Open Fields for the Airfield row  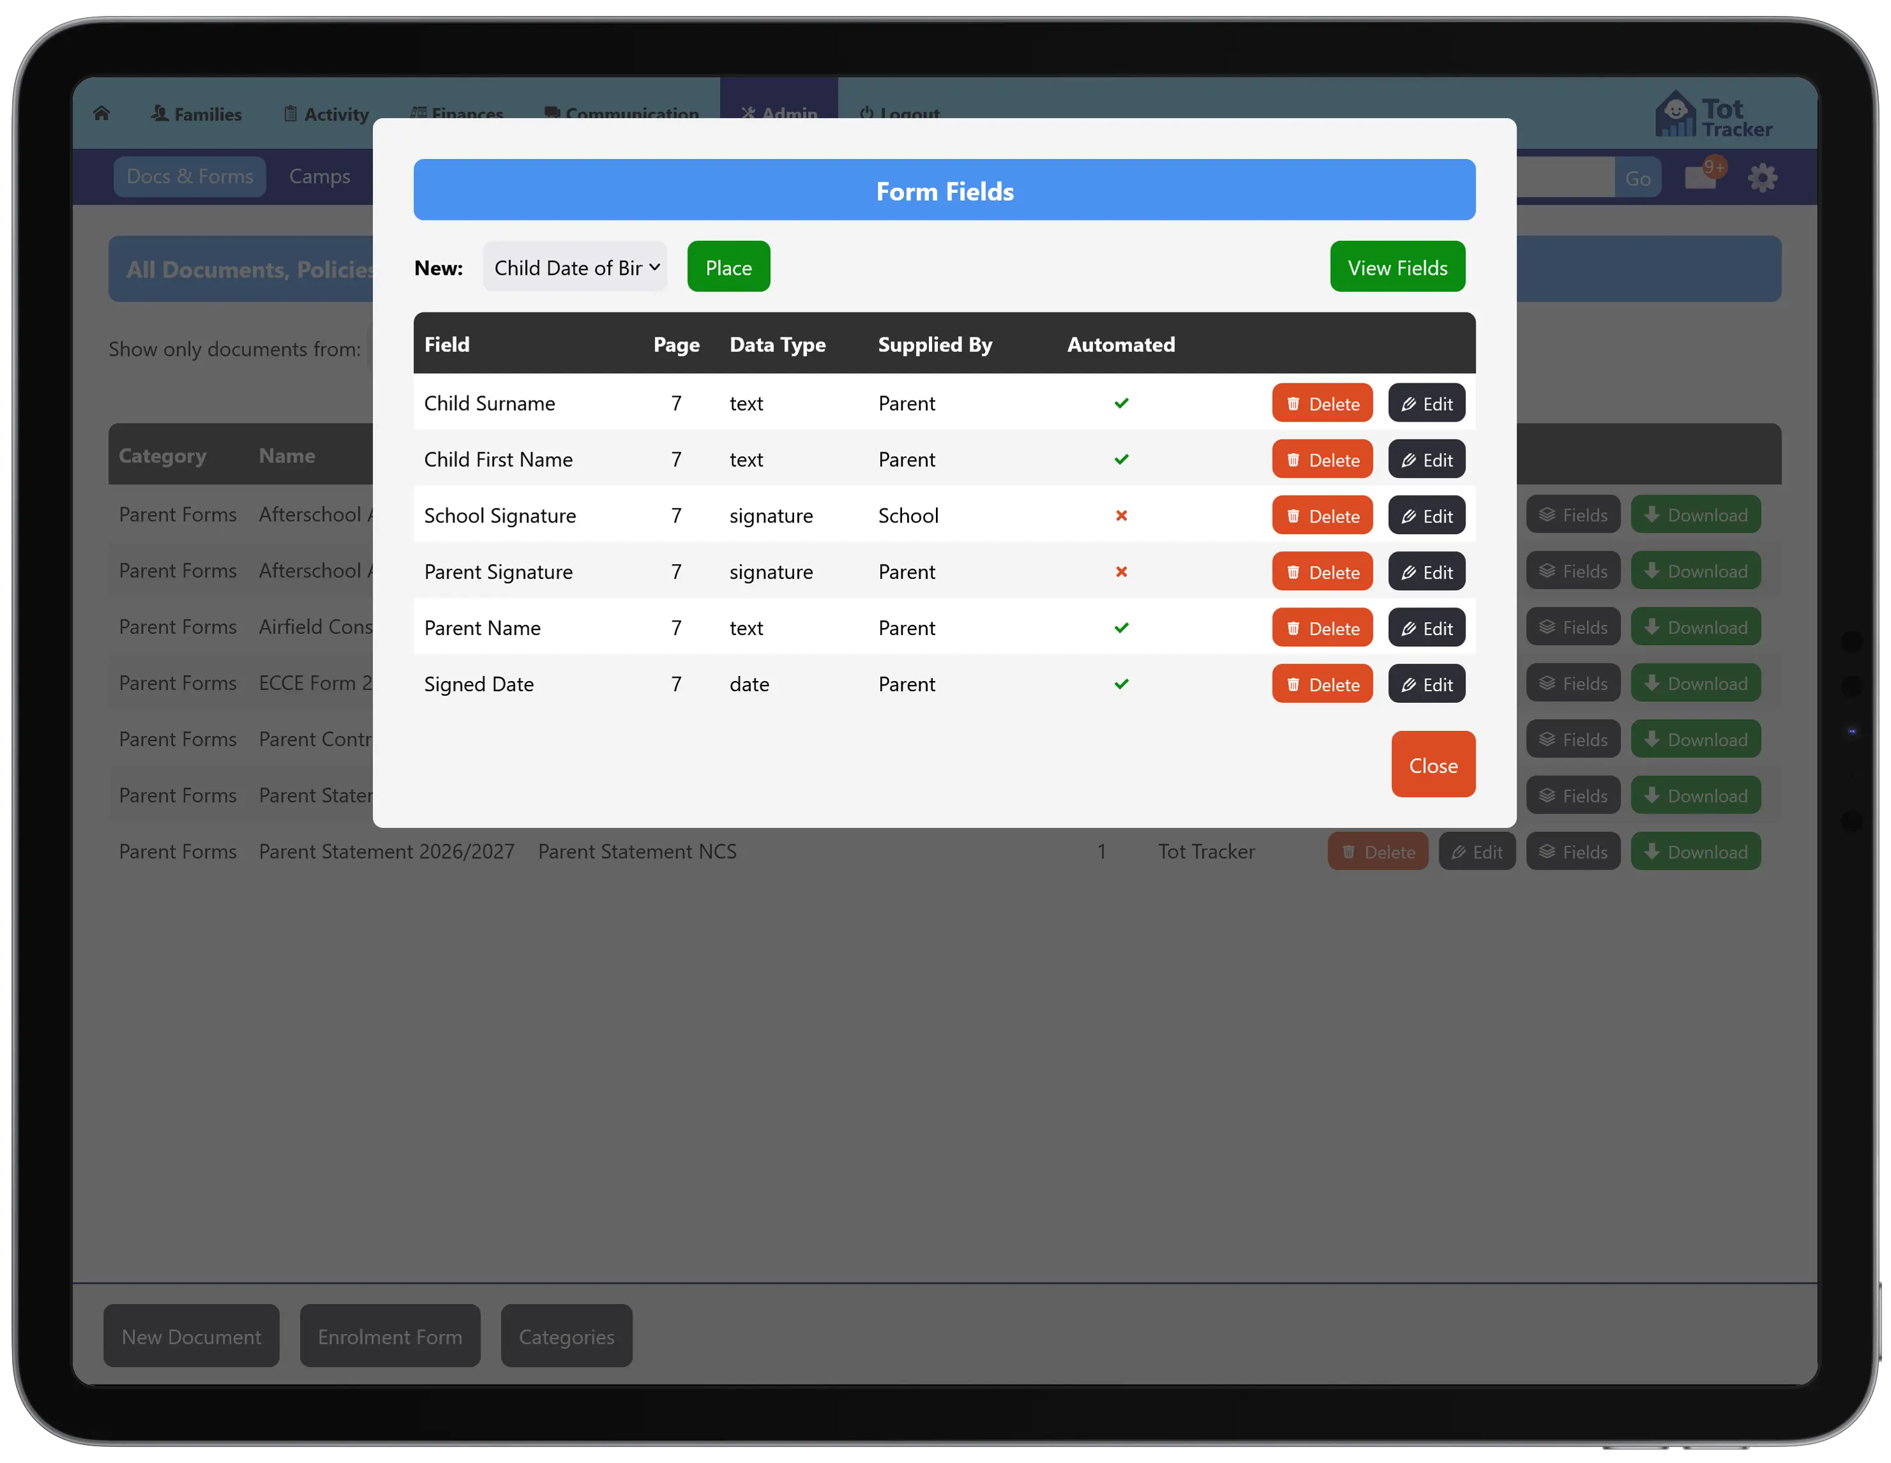click(1573, 627)
